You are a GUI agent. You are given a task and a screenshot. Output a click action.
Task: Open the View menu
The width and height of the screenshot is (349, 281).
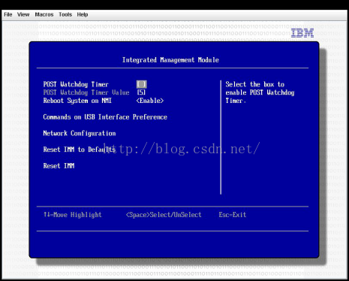tap(23, 14)
